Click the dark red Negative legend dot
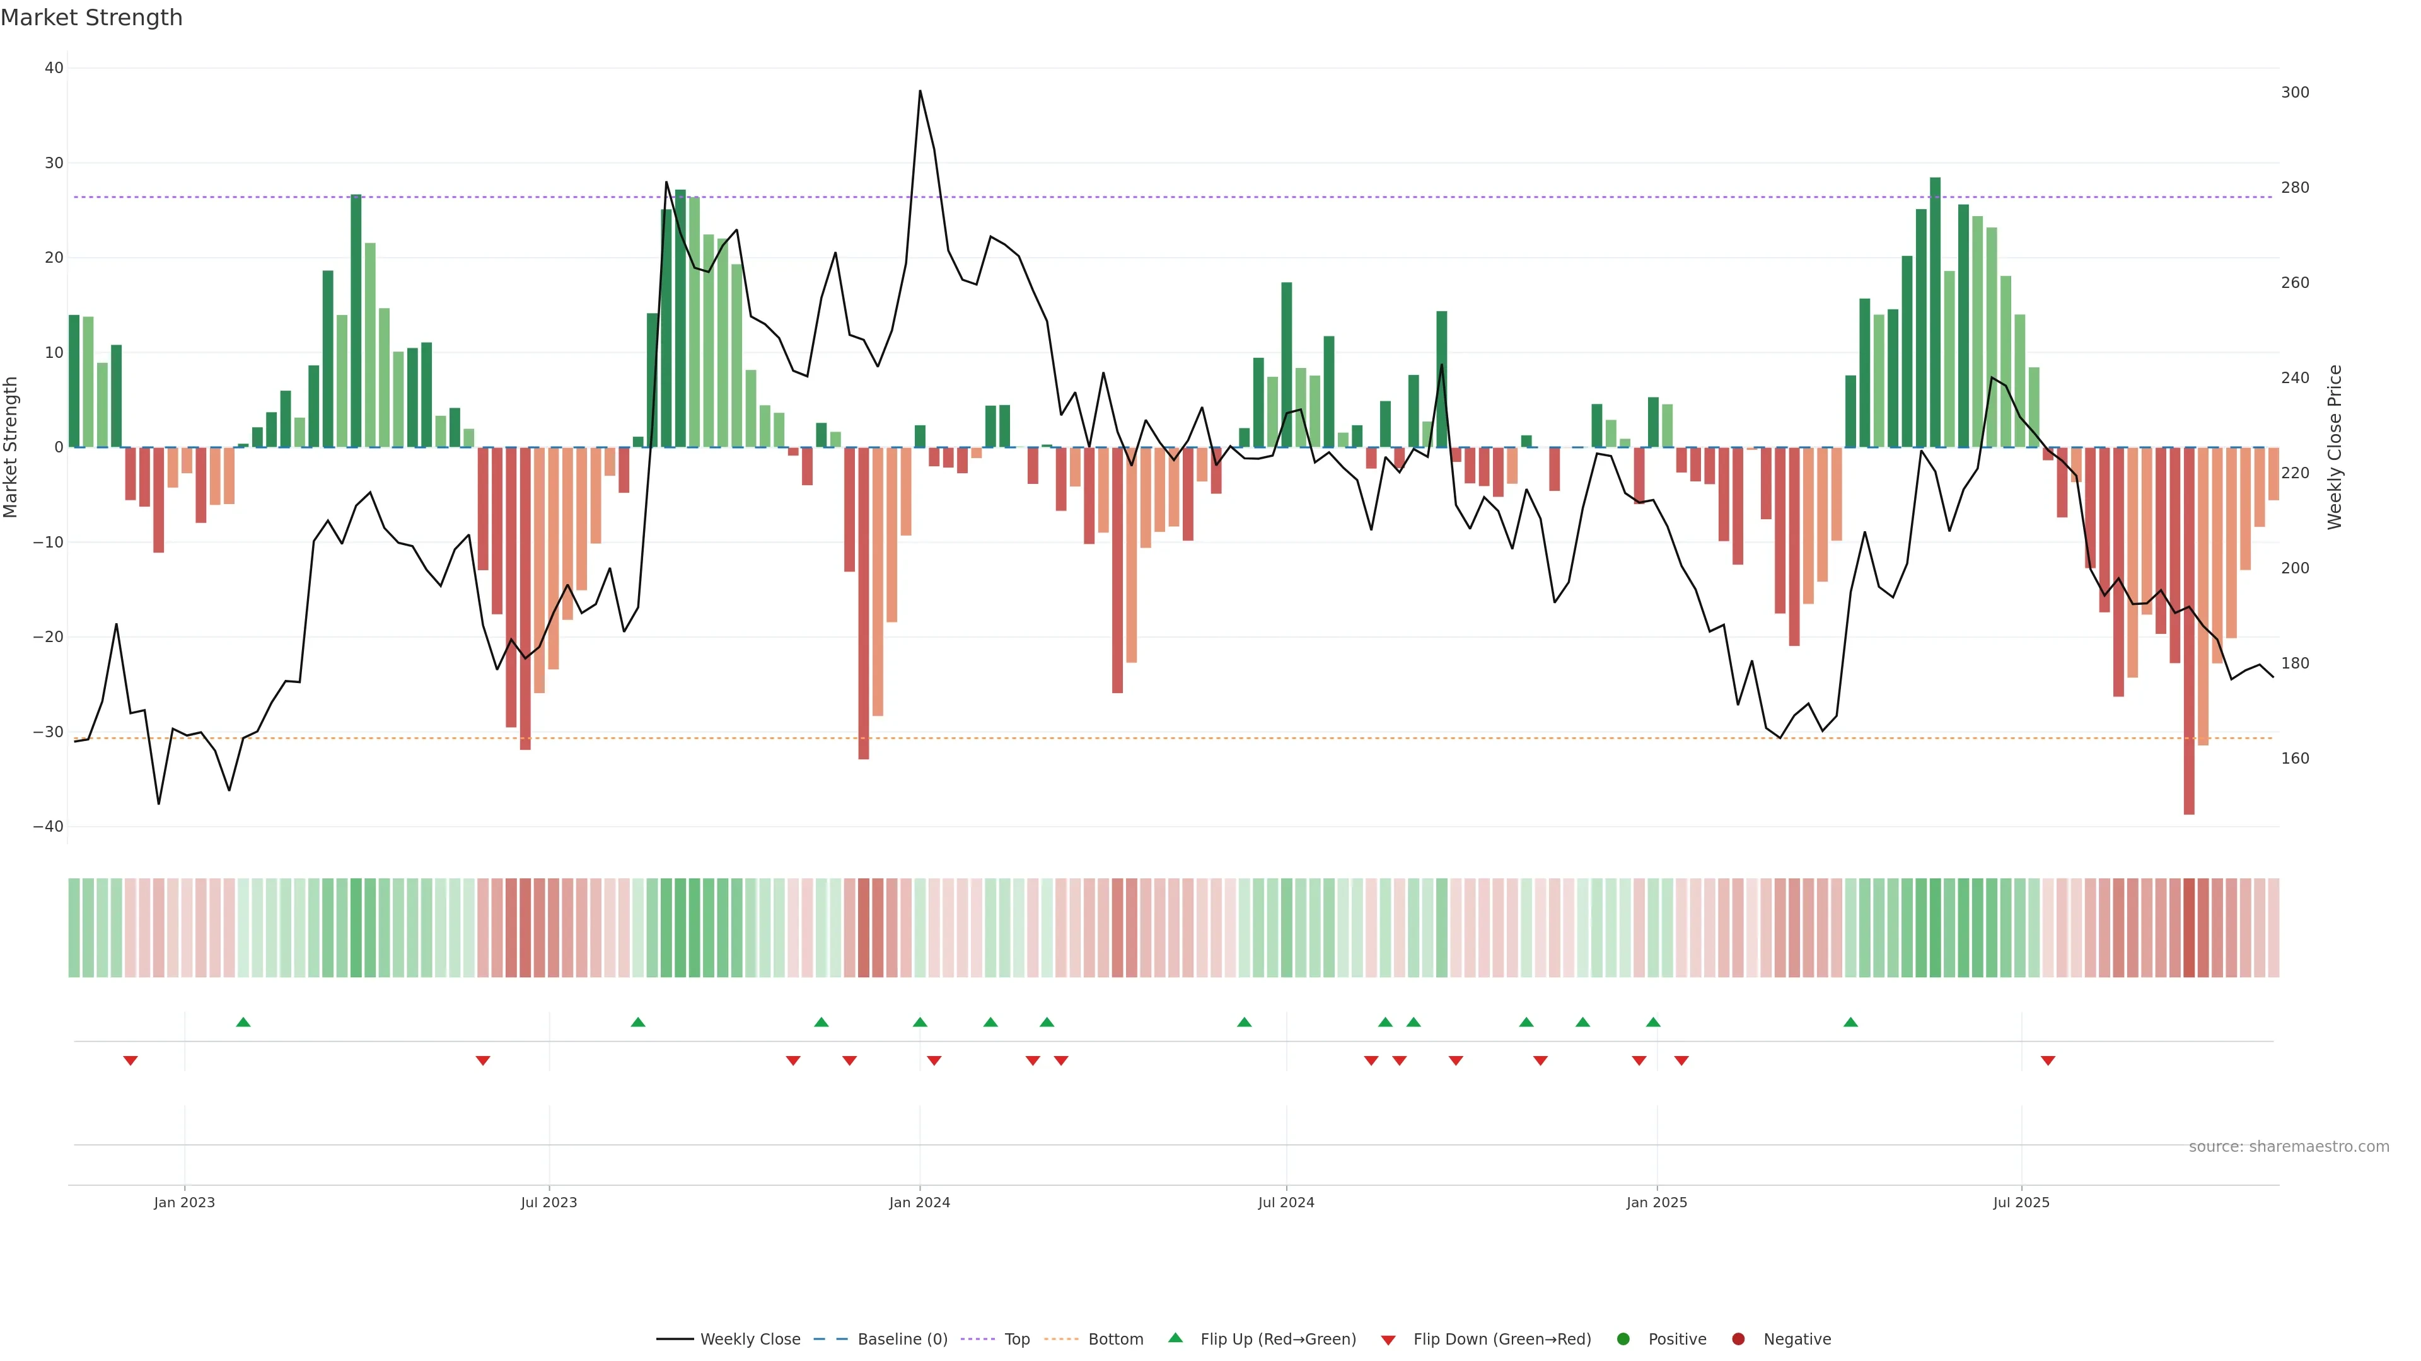Viewport: 2421px width, 1361px height. pyautogui.click(x=1738, y=1340)
